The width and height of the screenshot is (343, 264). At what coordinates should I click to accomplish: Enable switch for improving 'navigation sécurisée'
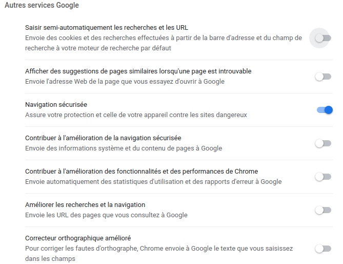click(x=322, y=143)
